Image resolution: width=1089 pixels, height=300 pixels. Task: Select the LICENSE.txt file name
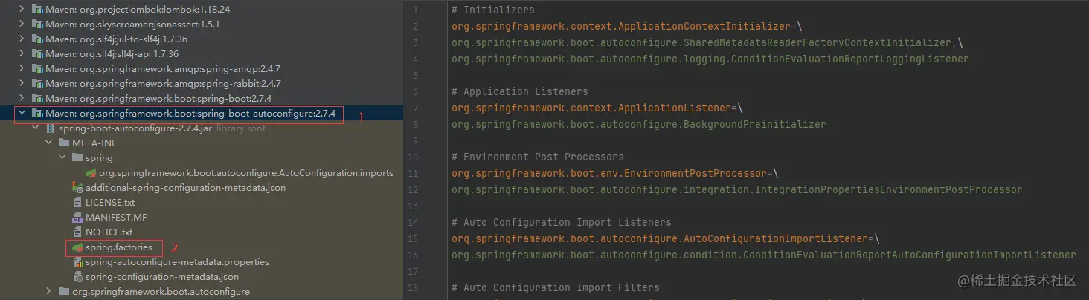110,203
